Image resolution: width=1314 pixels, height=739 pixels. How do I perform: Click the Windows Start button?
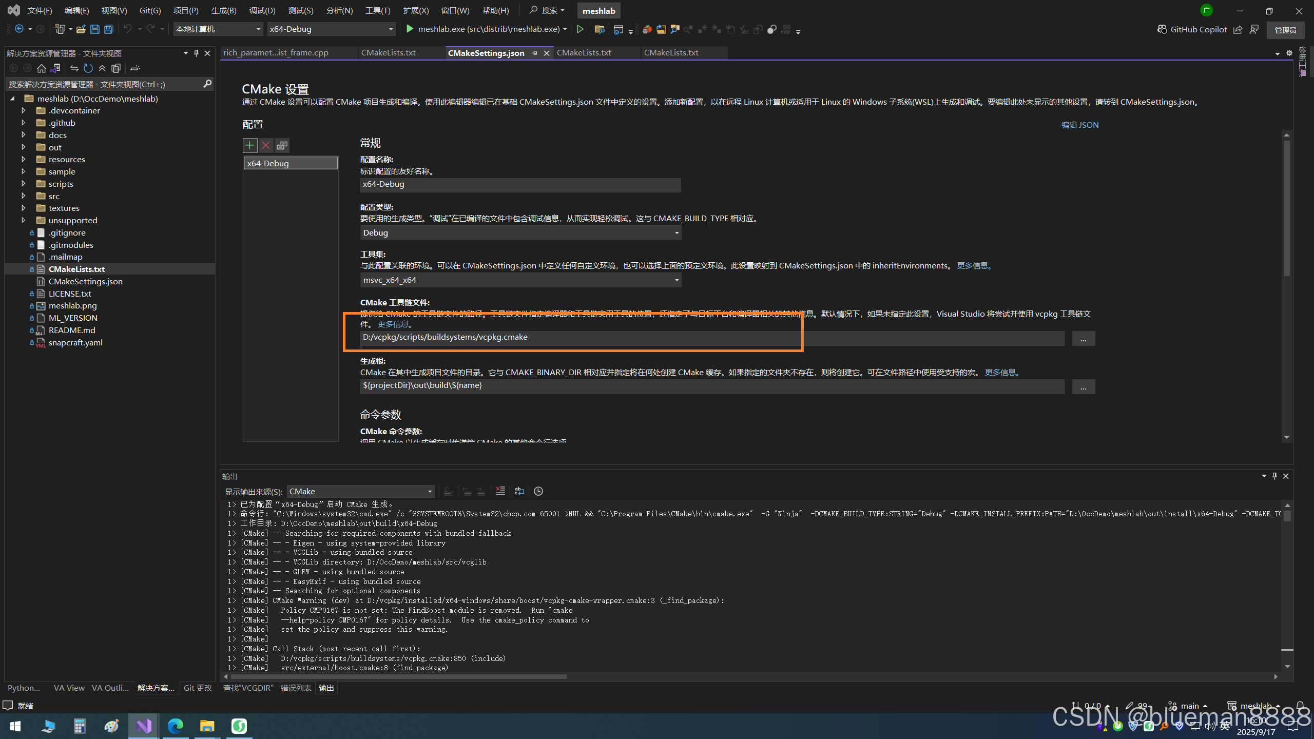pos(15,726)
